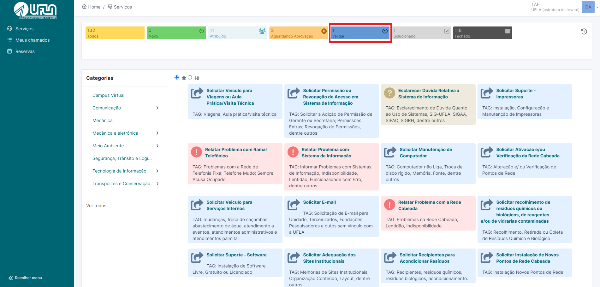600x287 pixels.
Task: Expand the Tecnologia da Informação chevron
Action: coord(157,171)
